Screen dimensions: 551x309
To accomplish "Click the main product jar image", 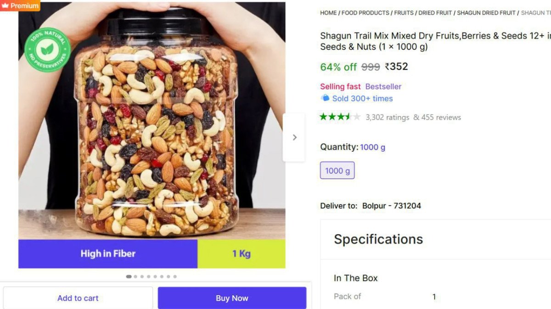I will pos(152,135).
